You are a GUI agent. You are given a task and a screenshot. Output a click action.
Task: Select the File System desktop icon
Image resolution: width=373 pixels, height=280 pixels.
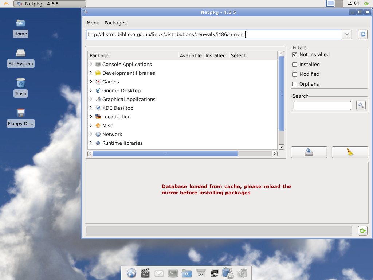pos(21,53)
